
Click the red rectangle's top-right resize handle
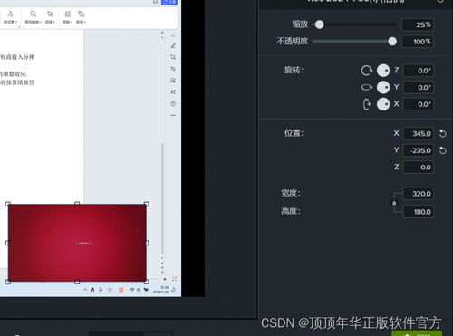tap(147, 204)
